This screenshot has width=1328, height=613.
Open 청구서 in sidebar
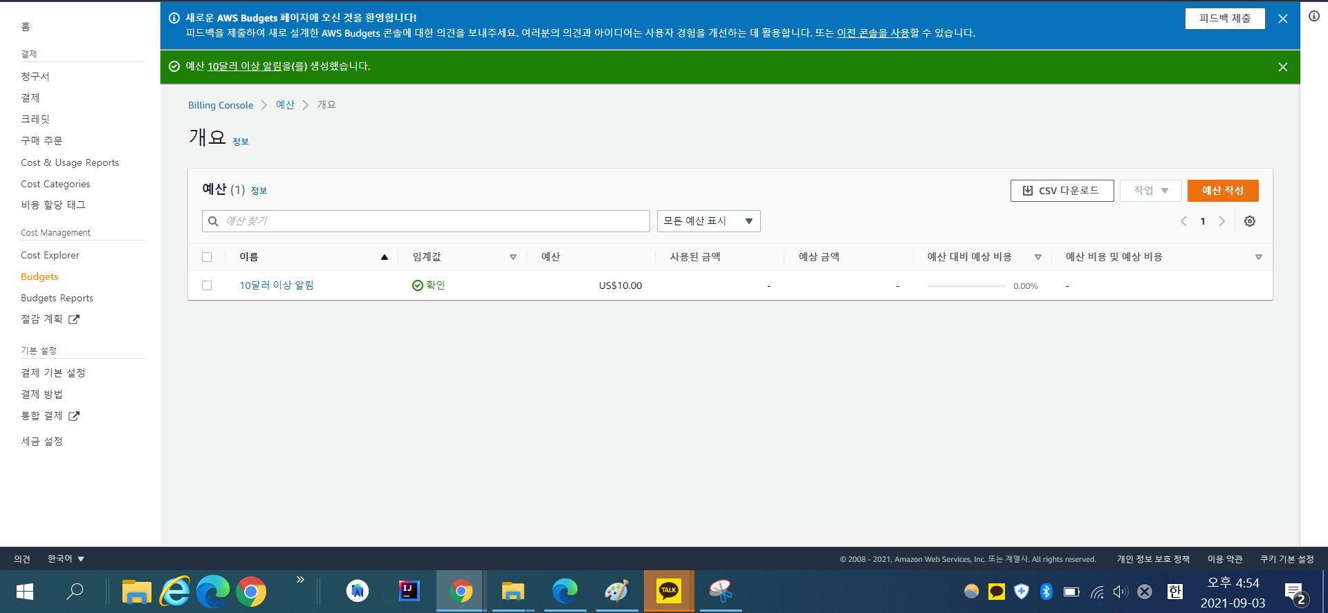coord(35,76)
